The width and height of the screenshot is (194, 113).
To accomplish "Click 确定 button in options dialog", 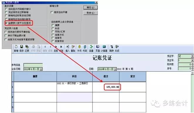I will 90,7.
